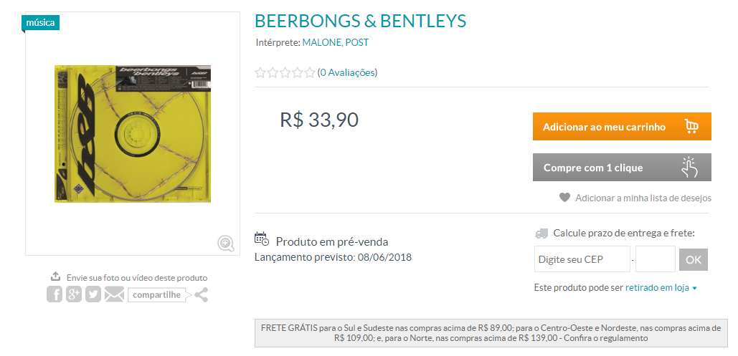Click the first rating star
This screenshot has width=738, height=356.
pos(260,72)
